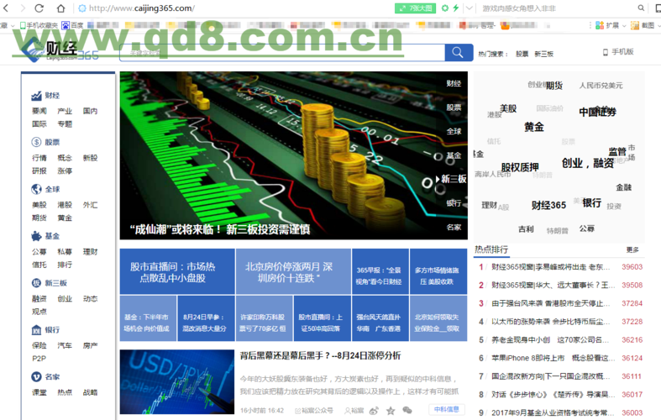Open the 股市直播间 blue tile
661x420 pixels.
coord(177,271)
